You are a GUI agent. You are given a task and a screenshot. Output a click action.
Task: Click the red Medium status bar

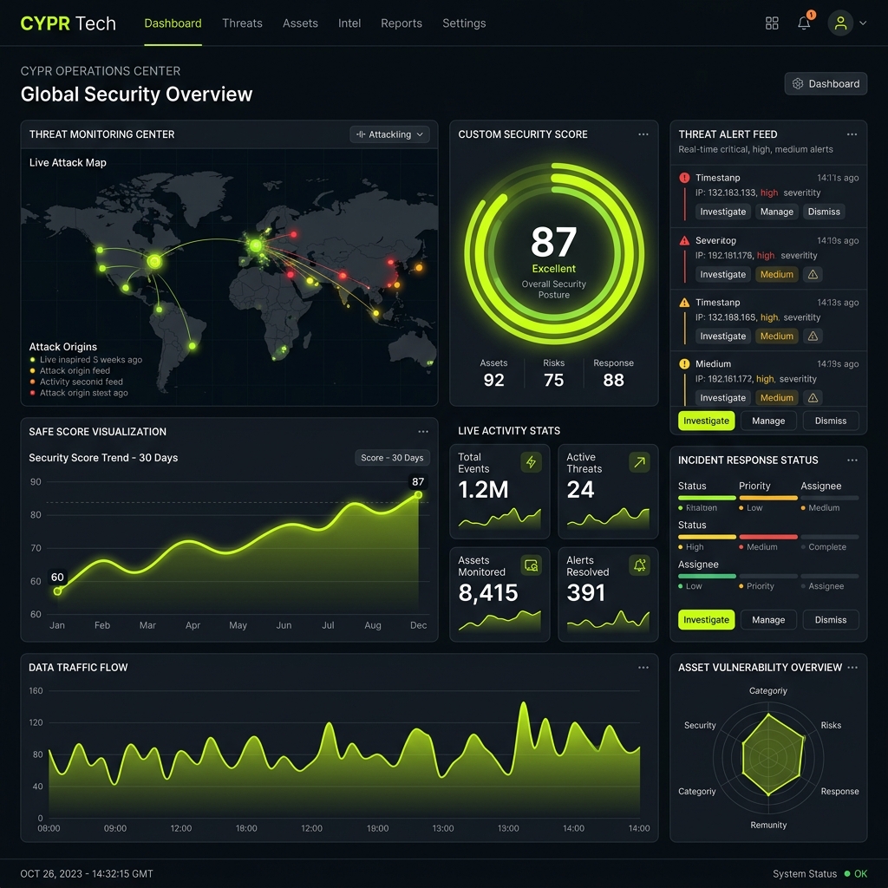[x=768, y=537]
